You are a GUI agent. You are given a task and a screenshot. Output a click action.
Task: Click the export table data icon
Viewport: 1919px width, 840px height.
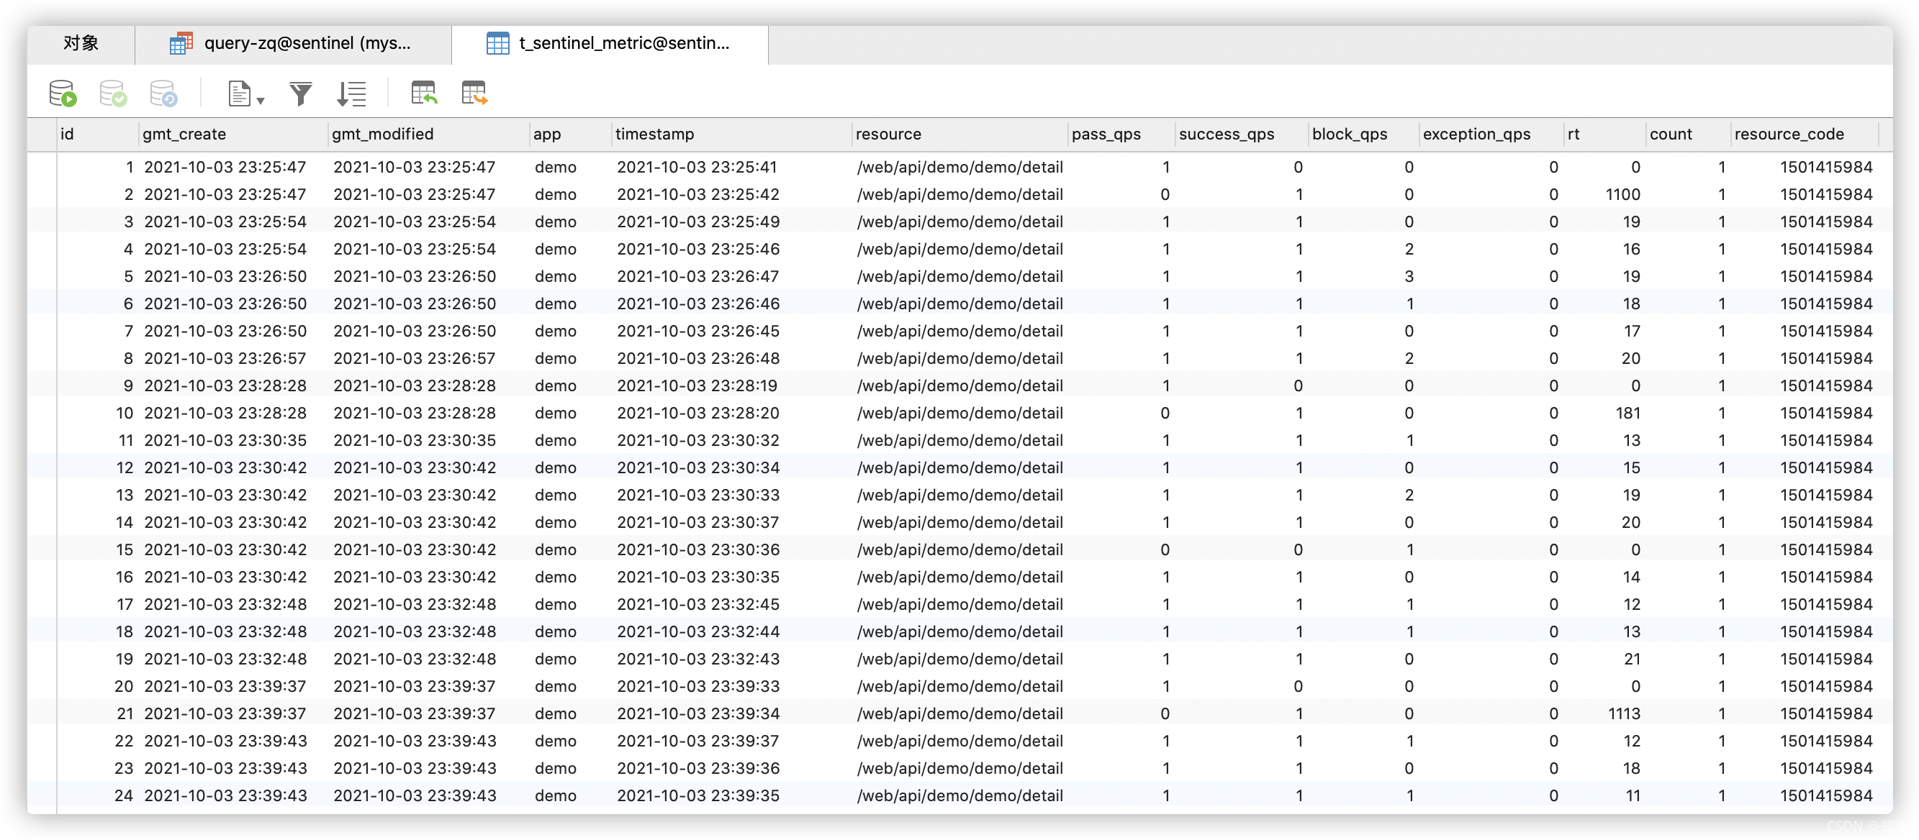click(474, 93)
